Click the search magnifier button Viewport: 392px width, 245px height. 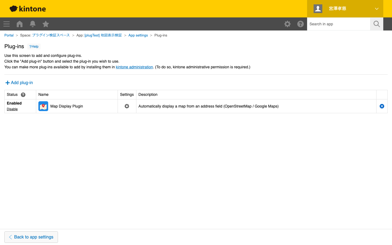click(377, 24)
